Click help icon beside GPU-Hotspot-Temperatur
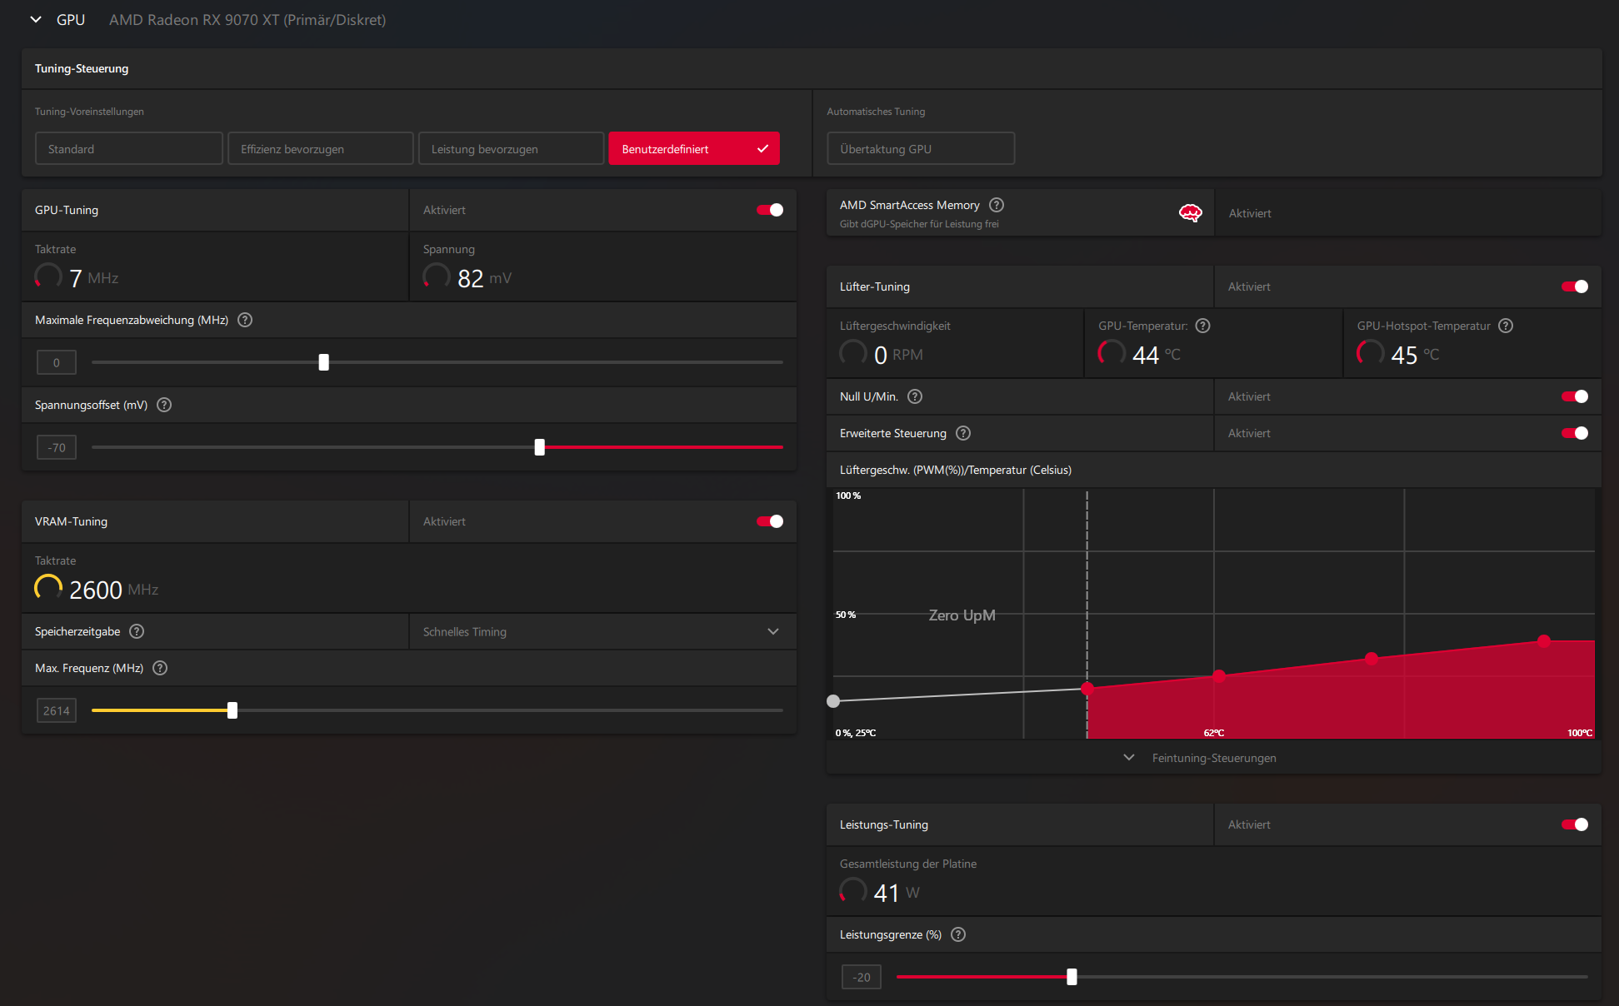This screenshot has width=1619, height=1006. [1505, 326]
